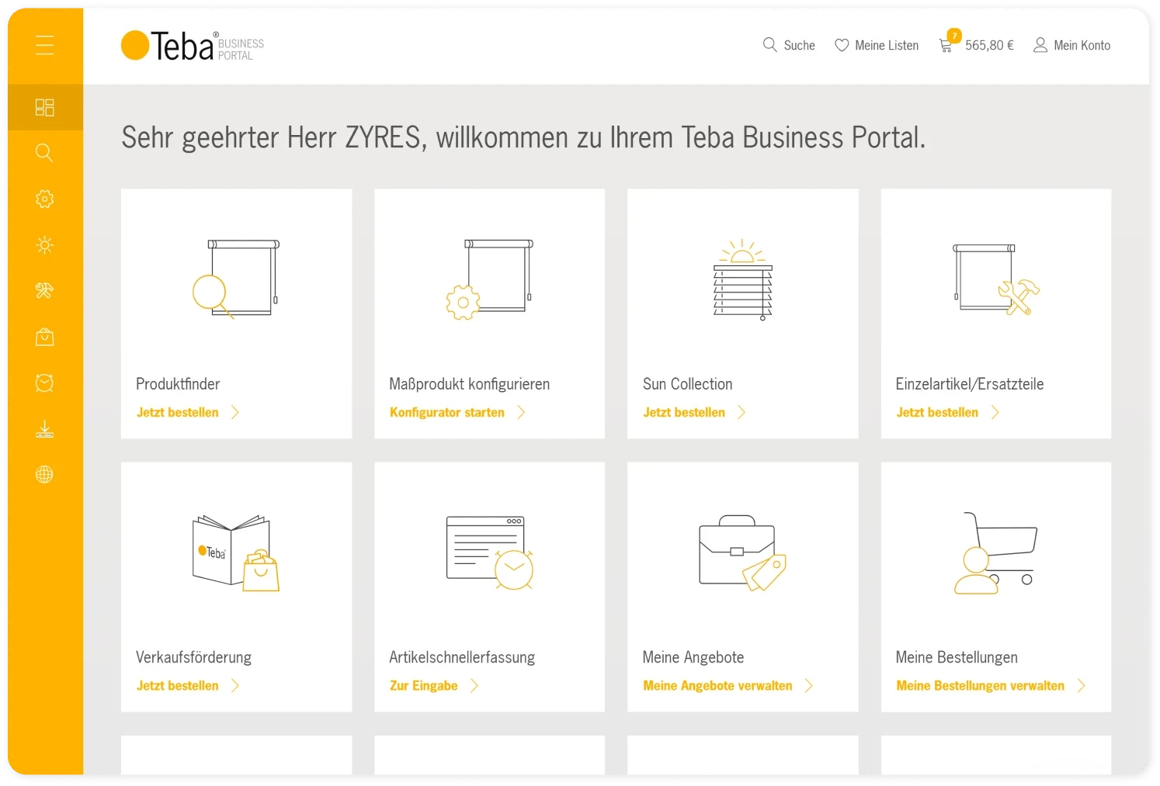
Task: Click Meine Bestellungen verwalten link
Action: [980, 686]
